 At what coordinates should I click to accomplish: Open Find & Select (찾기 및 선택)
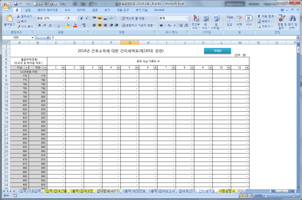(x=293, y=22)
